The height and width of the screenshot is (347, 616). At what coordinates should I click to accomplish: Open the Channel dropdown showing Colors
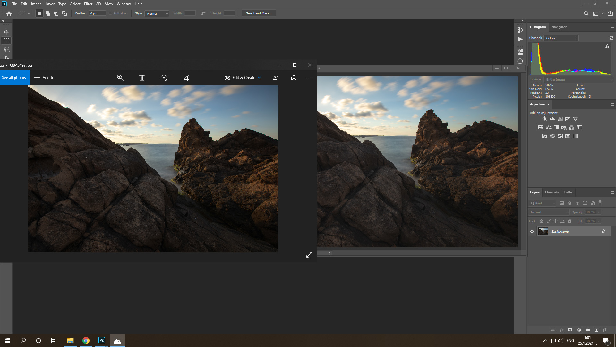tap(561, 38)
